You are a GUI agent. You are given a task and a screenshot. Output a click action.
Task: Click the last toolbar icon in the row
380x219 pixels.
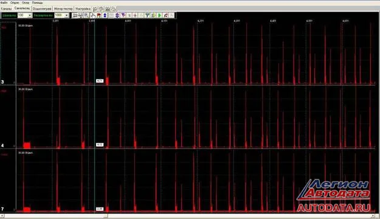click(171, 15)
